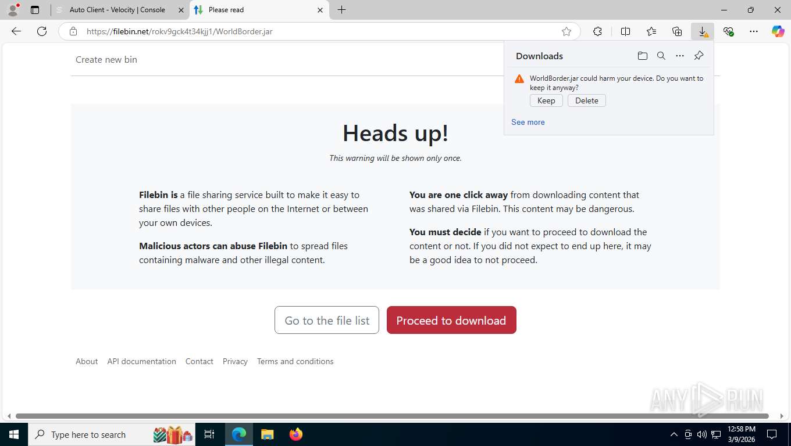Show hidden system tray icons
Screen dimensions: 791x446
pos(674,434)
